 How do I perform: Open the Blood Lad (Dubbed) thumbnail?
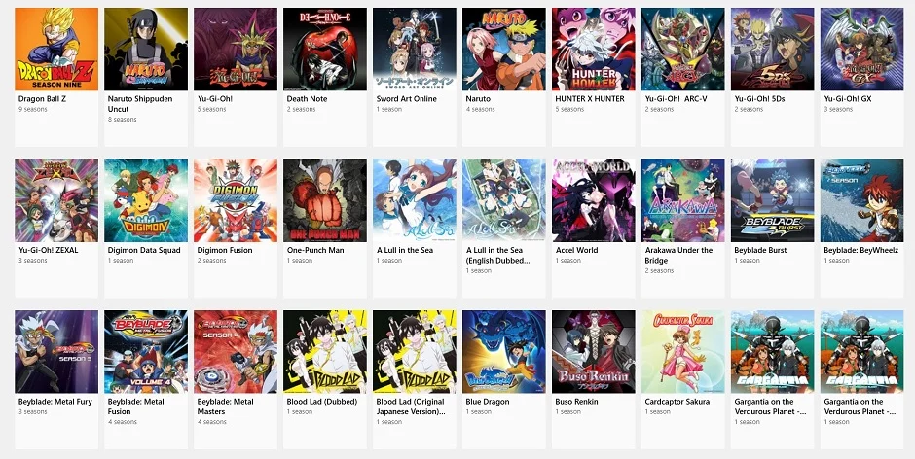click(x=325, y=352)
